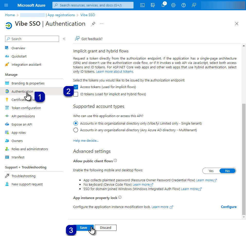Open the Help question mark icon

[184, 5]
